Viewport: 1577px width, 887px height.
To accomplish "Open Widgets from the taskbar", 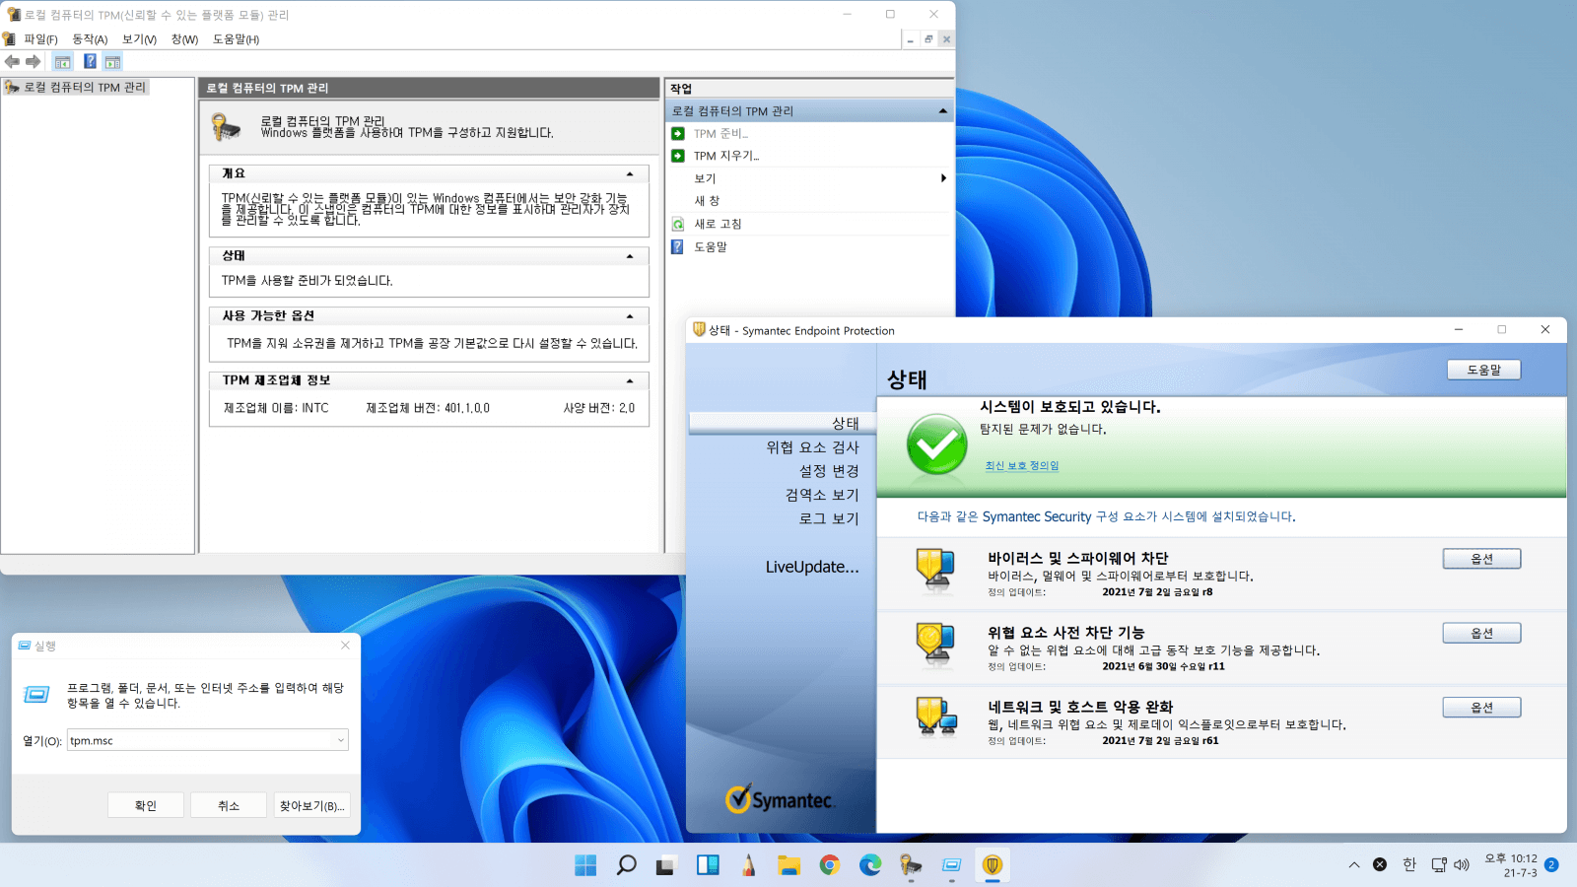I will [x=708, y=865].
